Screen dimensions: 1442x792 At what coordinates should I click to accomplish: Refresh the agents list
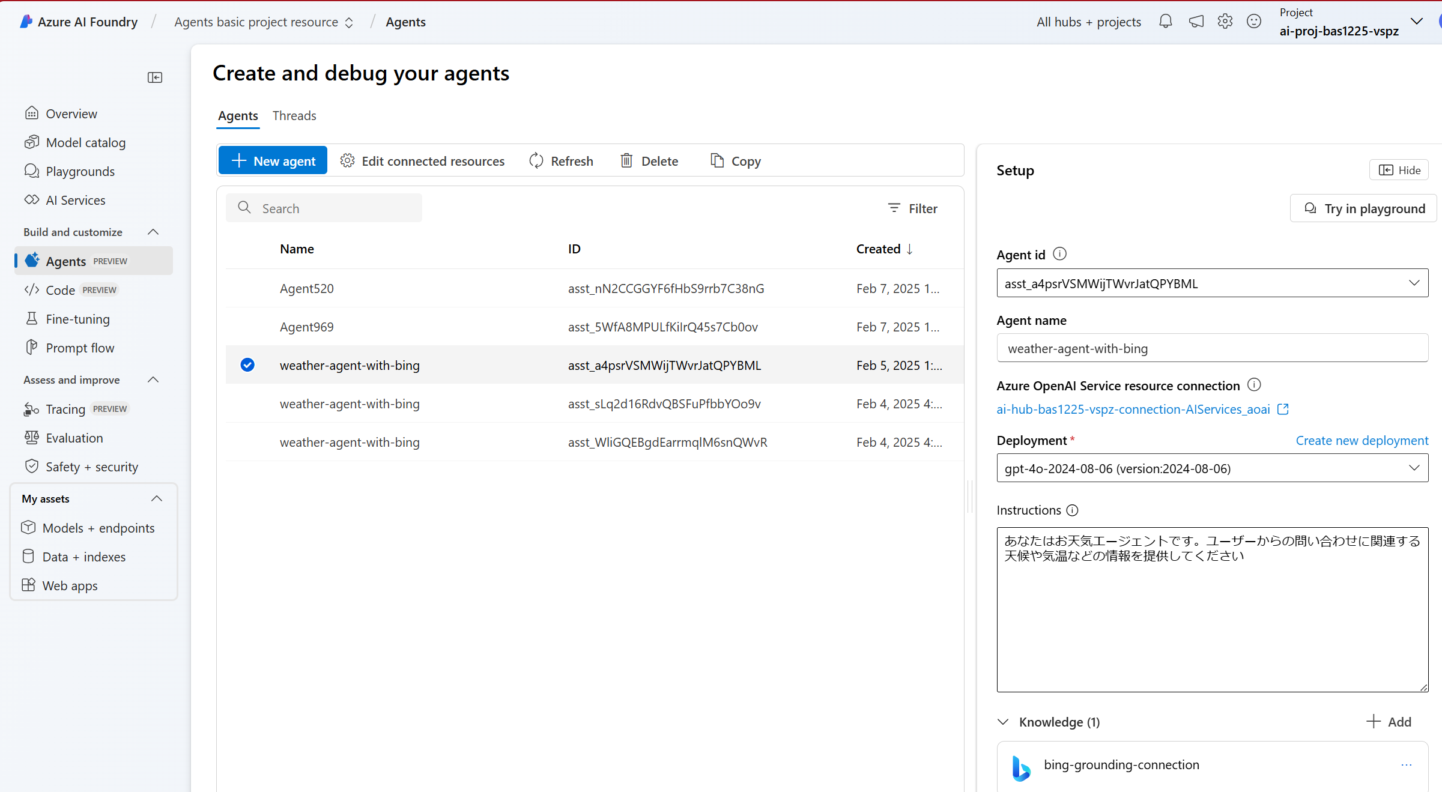click(561, 160)
